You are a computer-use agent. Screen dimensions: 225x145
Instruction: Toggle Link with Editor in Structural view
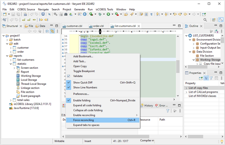(x=52, y=31)
